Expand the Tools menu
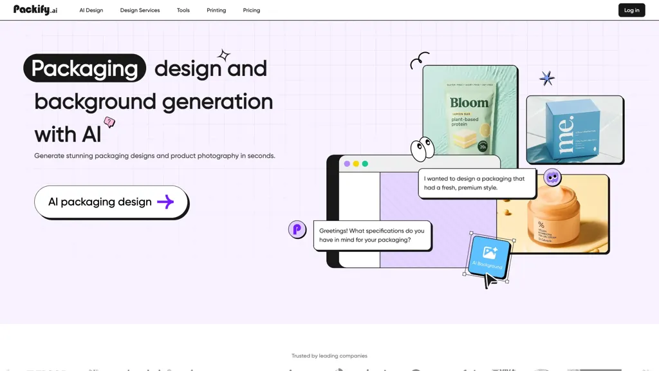659x371 pixels. tap(183, 10)
